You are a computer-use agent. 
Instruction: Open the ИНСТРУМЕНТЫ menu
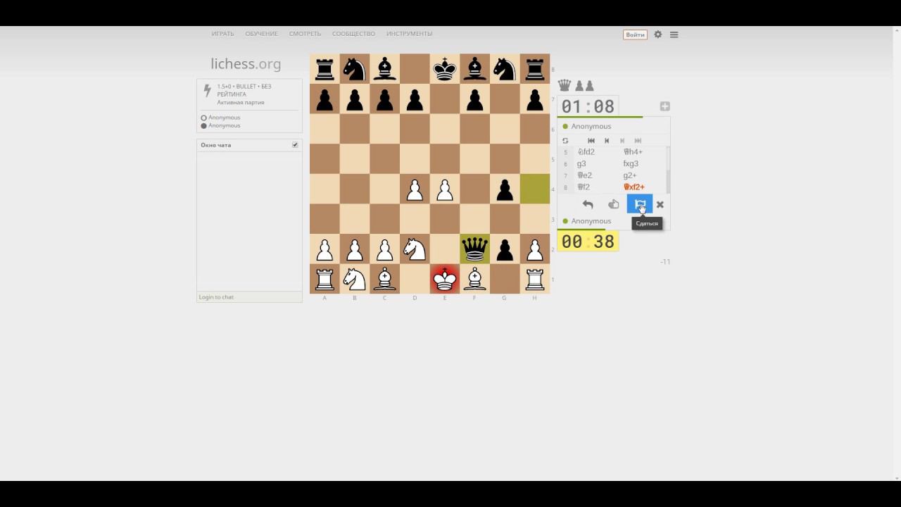coord(409,34)
